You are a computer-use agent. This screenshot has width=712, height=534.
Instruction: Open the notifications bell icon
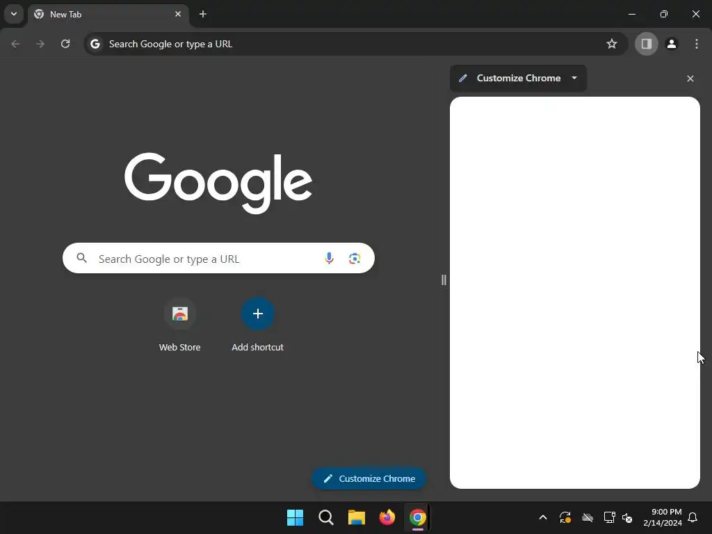point(693,517)
